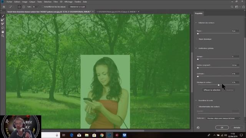This screenshot has width=246, height=138.
Task: Collapse the Améliorations globales section
Action: coord(196,48)
